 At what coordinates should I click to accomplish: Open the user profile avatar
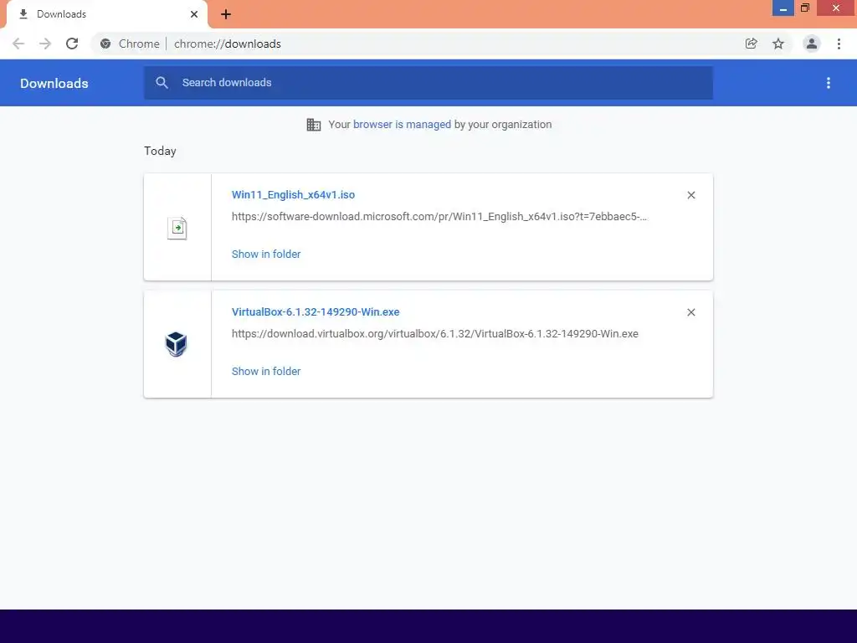(812, 44)
